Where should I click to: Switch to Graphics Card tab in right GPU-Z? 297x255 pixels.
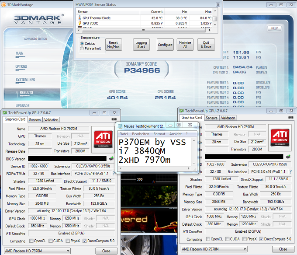pos(192,117)
